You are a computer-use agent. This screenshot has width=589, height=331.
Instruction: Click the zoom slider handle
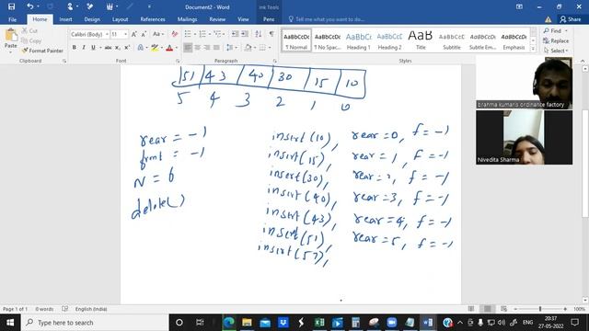[x=540, y=309]
